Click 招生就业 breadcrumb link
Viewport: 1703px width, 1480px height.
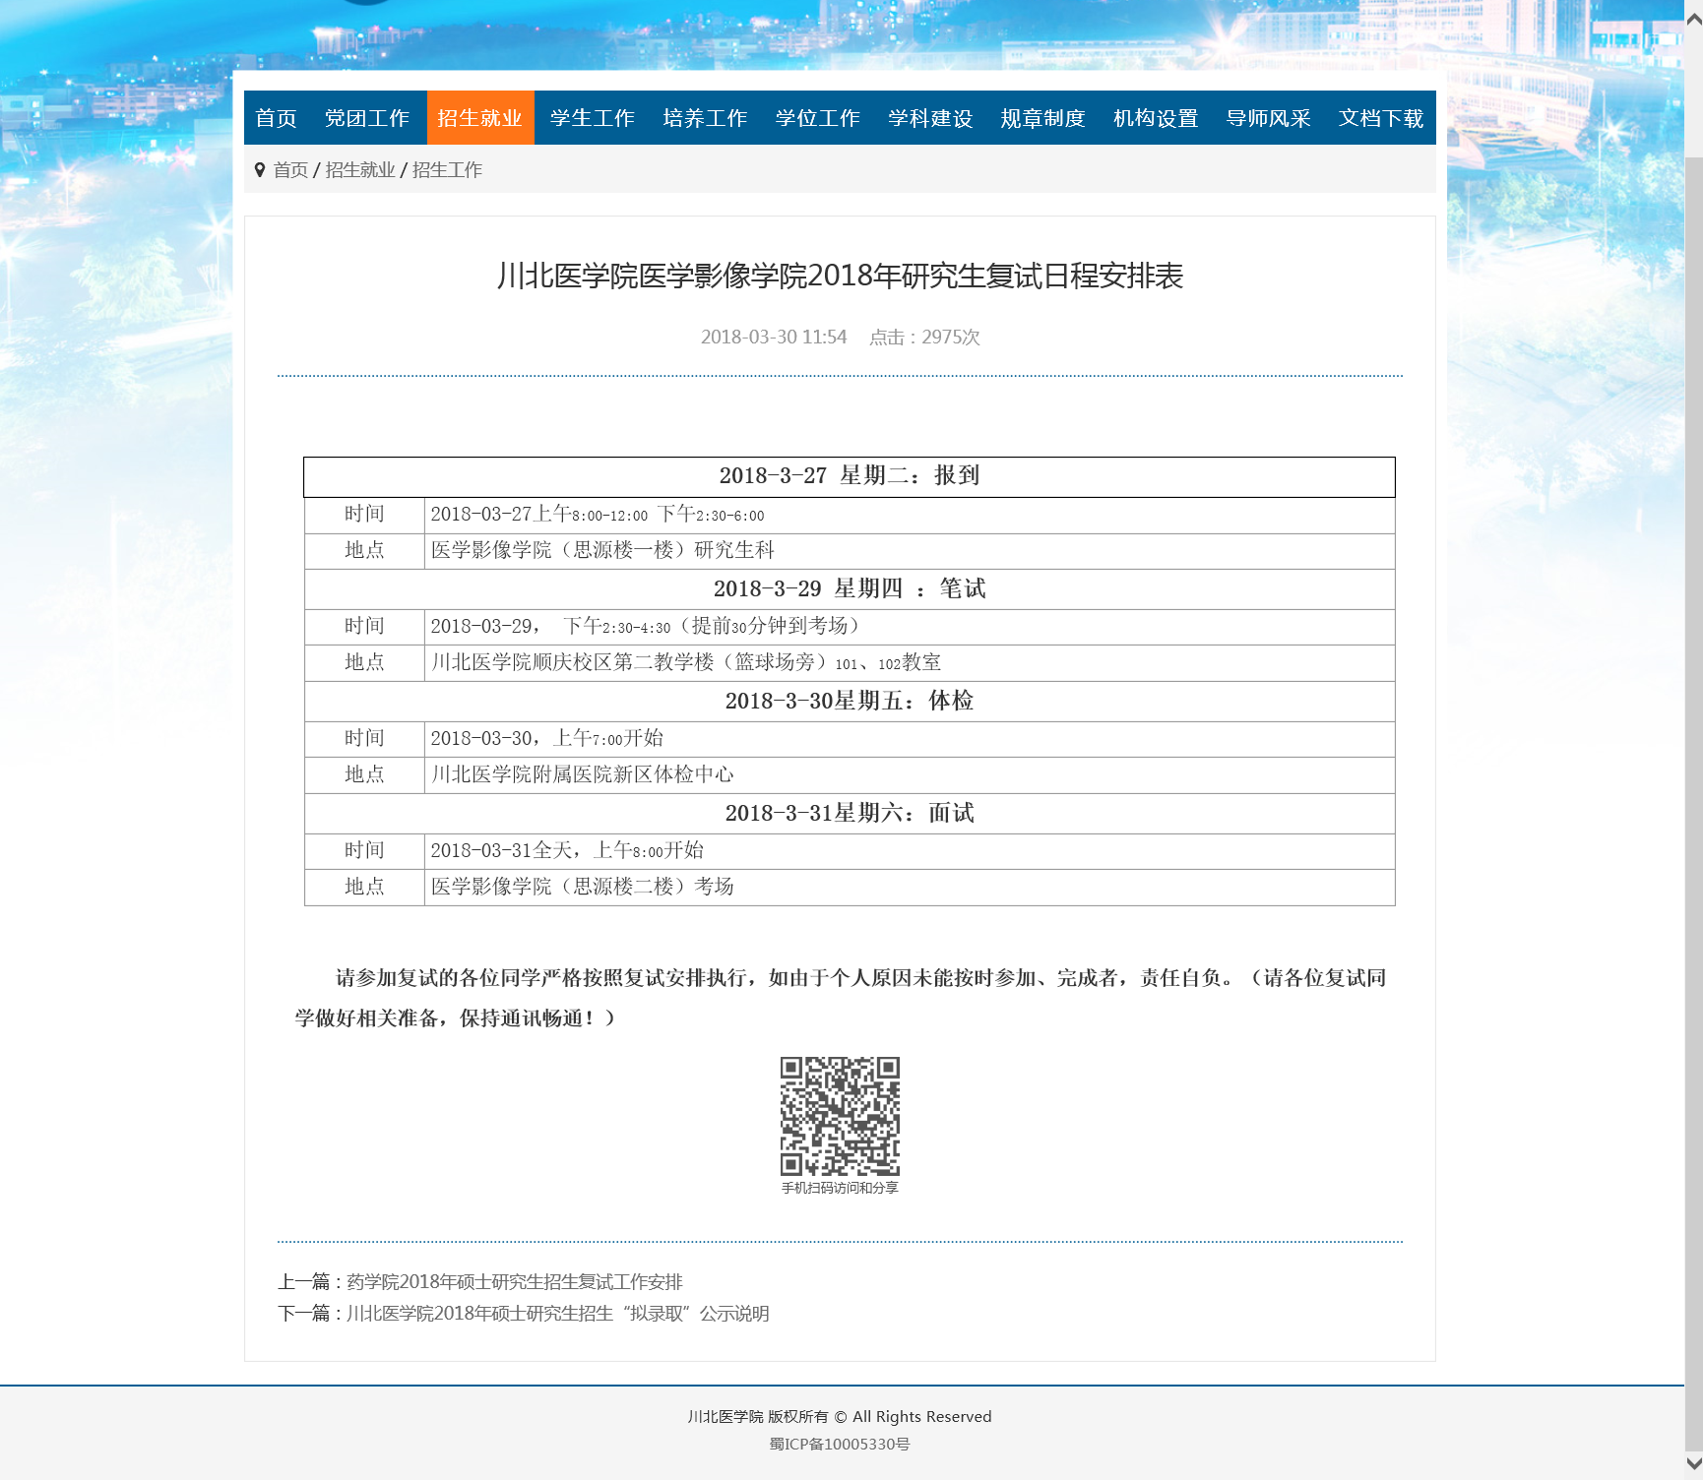tap(360, 169)
